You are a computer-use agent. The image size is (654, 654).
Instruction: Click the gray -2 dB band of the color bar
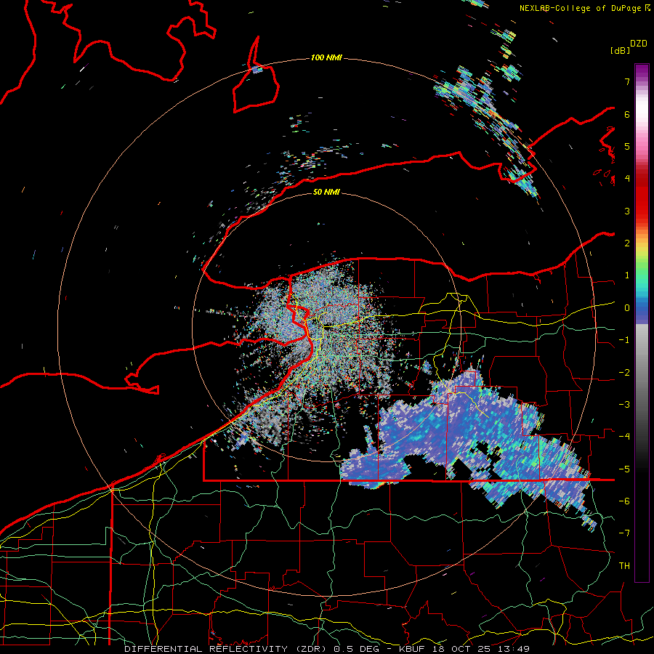(642, 373)
